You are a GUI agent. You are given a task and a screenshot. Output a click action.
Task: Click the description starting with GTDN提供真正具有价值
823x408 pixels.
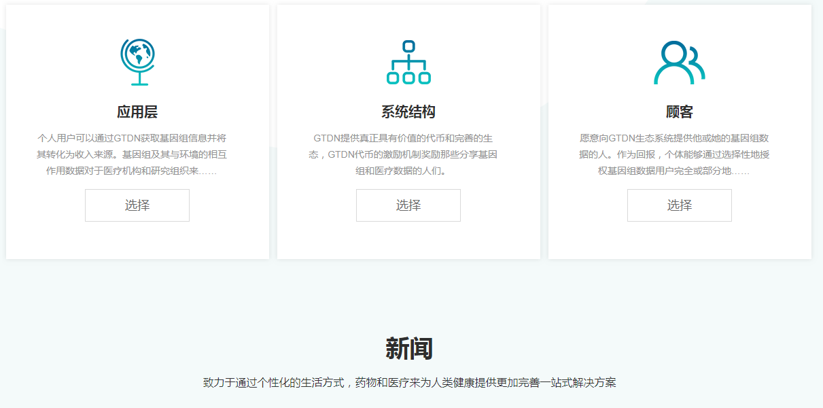[x=403, y=154]
